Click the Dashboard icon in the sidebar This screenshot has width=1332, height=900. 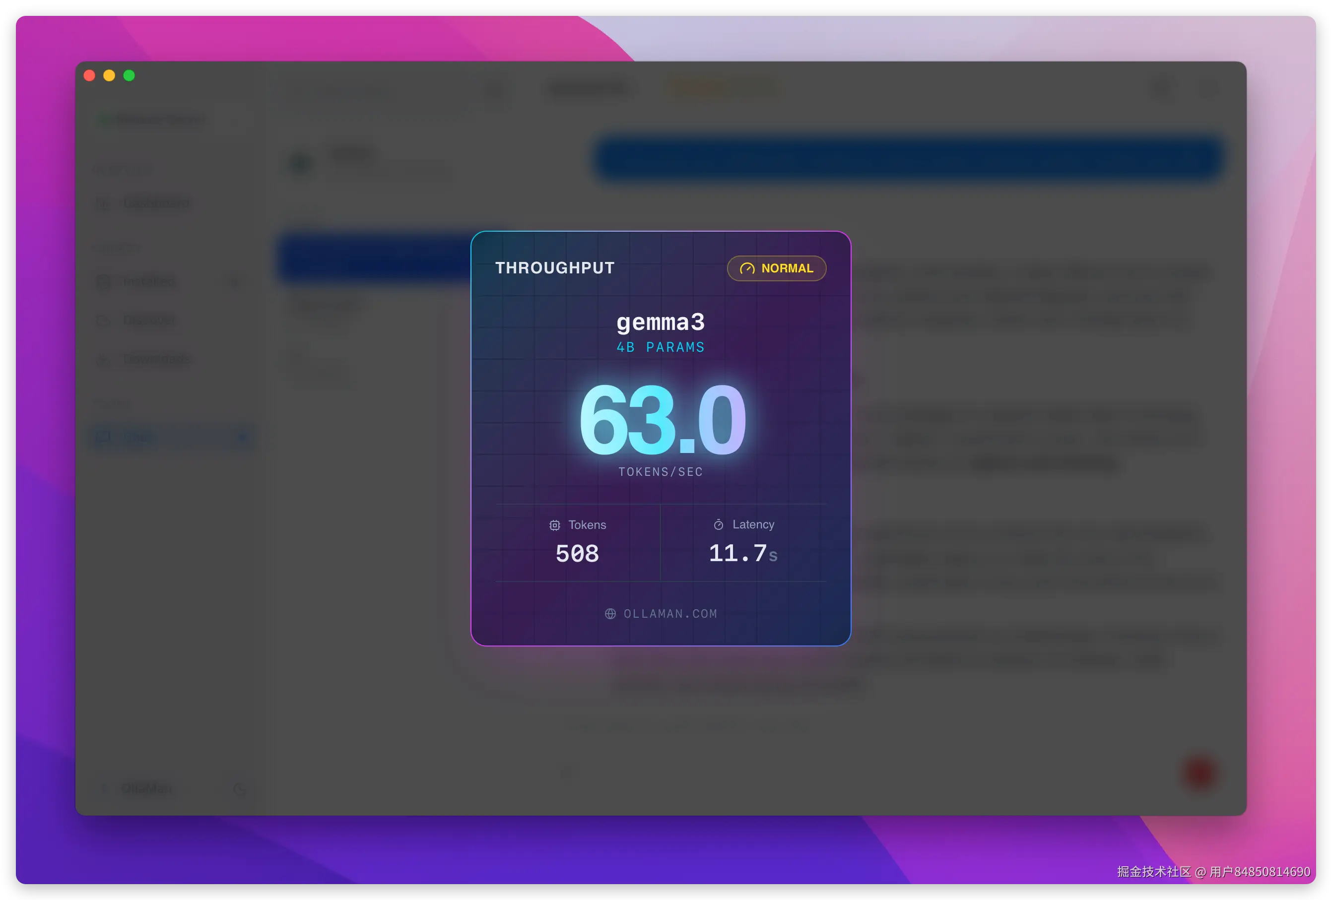[x=103, y=203]
